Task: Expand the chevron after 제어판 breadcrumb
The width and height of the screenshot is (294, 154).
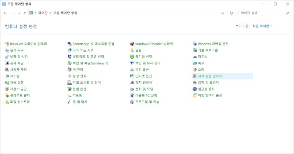Action: tap(50, 13)
